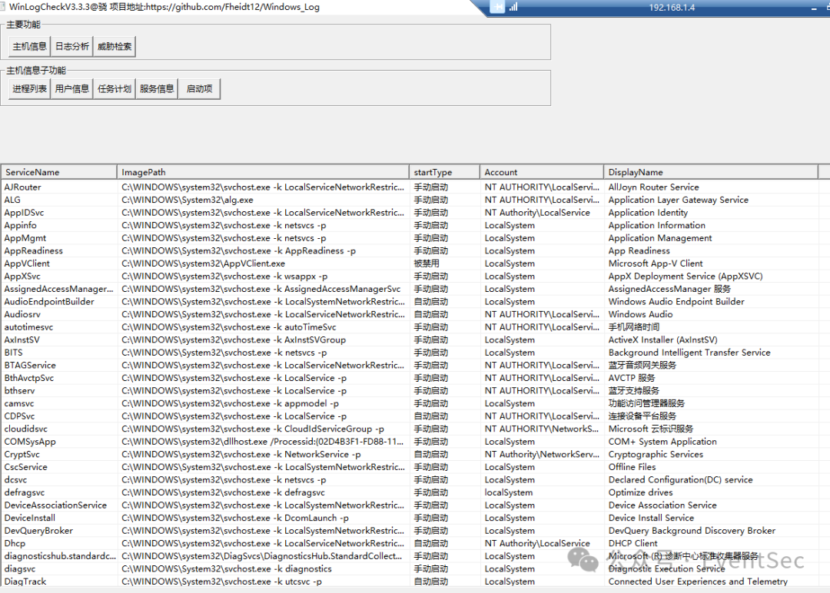Sort by the startType column header
The width and height of the screenshot is (830, 593).
click(444, 172)
